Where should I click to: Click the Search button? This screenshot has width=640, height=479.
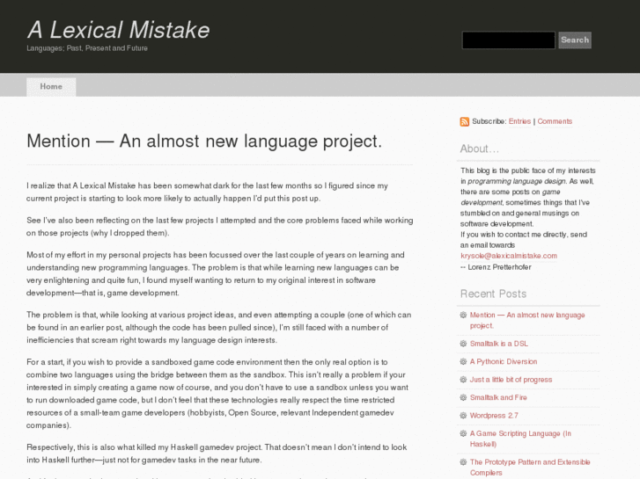tap(575, 40)
